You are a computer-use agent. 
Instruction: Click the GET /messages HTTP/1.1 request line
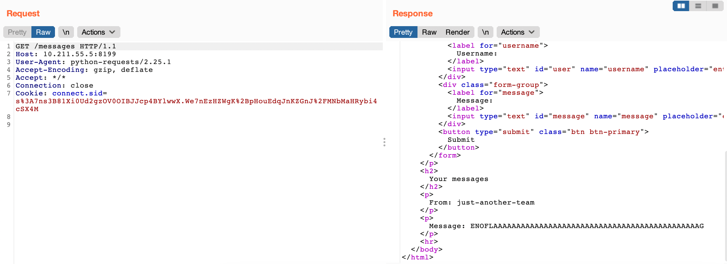[x=66, y=46]
